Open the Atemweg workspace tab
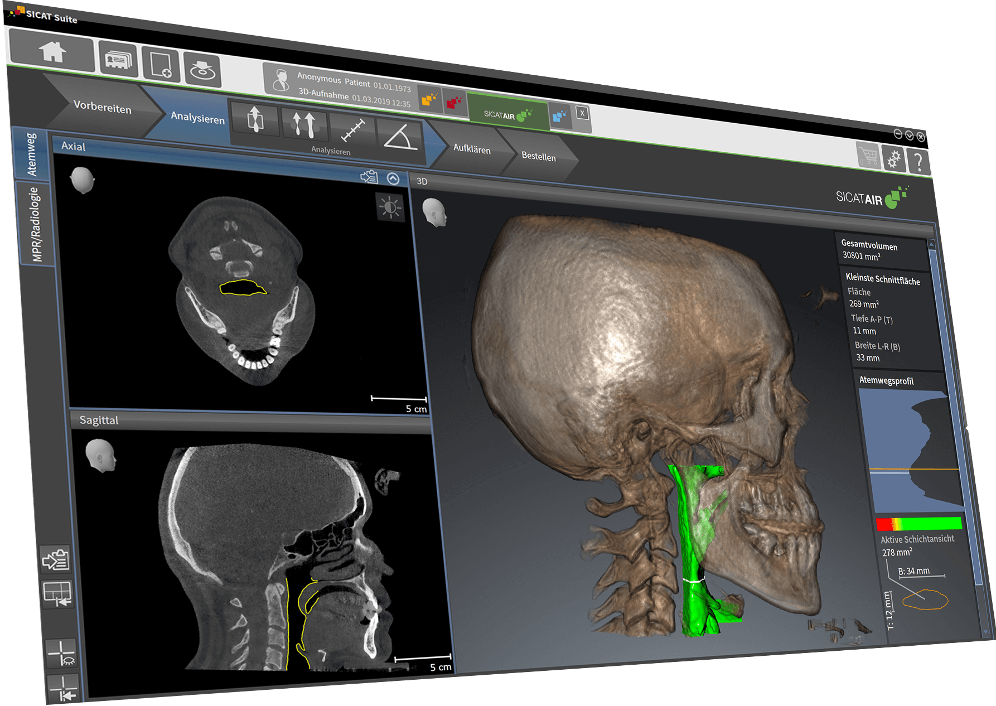Viewport: 996px width, 706px height. pos(31,155)
